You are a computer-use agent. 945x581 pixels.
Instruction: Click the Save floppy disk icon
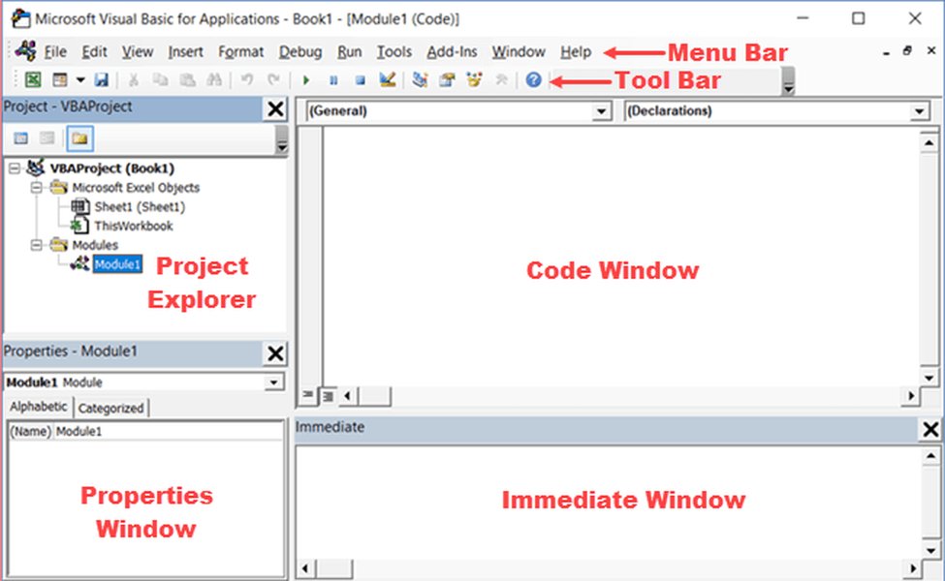pos(101,79)
